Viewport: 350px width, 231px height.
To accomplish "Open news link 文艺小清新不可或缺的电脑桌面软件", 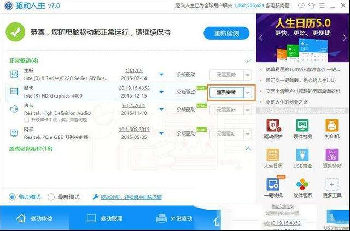I will pos(302,91).
